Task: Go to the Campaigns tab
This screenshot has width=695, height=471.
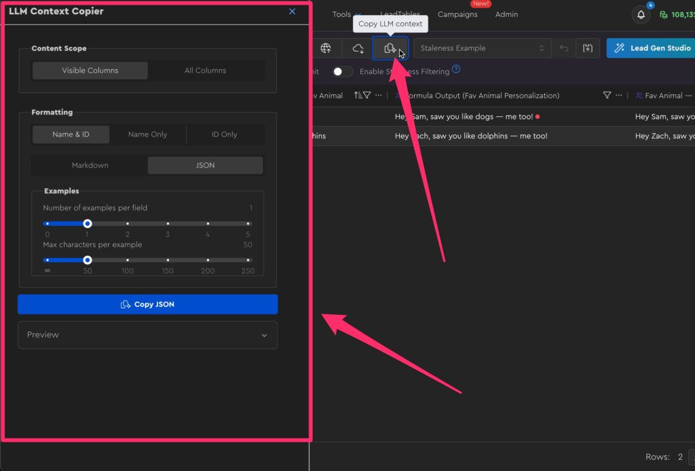Action: point(457,14)
